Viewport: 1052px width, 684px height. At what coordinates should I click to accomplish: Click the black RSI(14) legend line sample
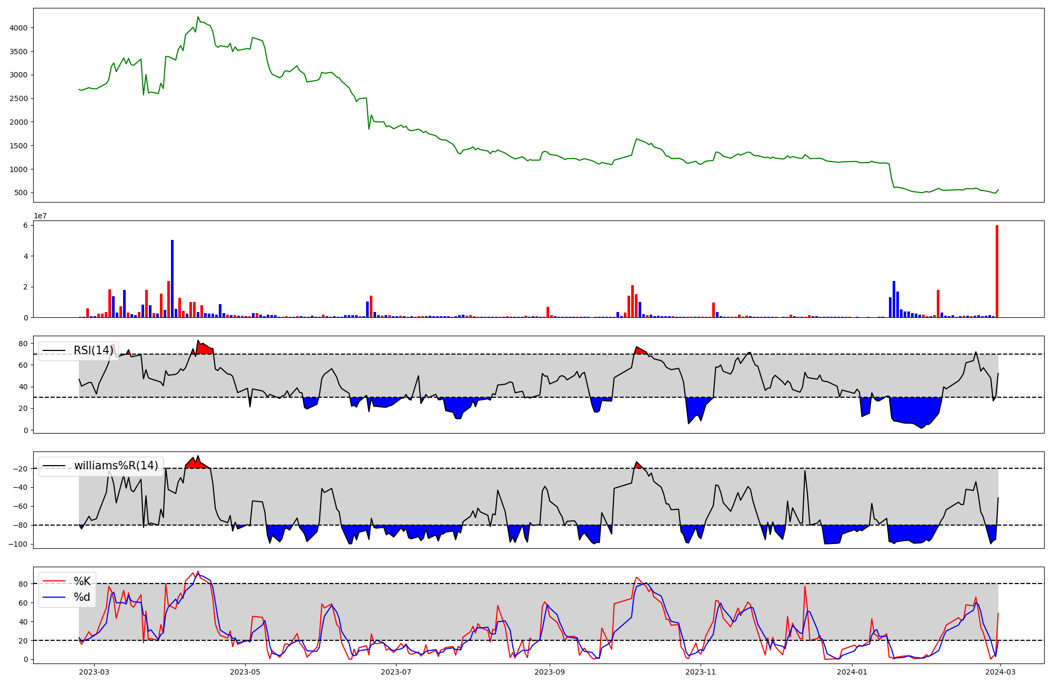click(x=54, y=350)
